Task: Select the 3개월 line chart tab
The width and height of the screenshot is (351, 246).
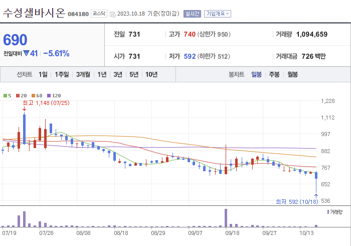Action: click(x=83, y=74)
